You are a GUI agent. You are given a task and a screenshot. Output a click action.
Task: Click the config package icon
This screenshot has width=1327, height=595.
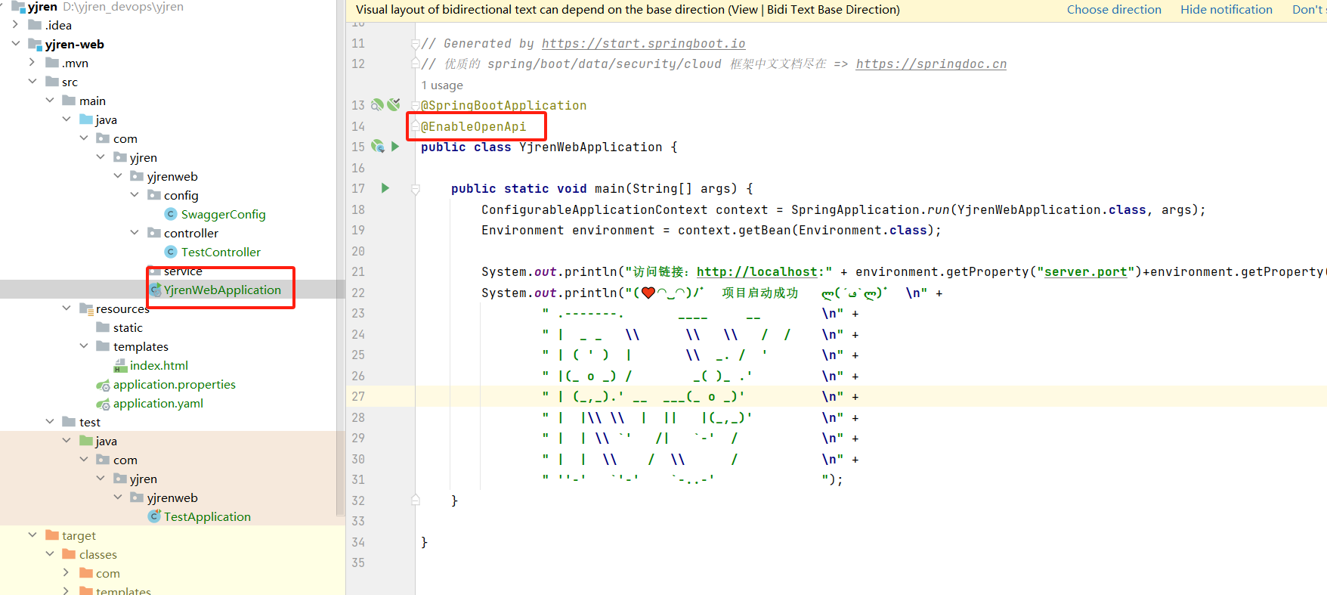click(x=154, y=195)
